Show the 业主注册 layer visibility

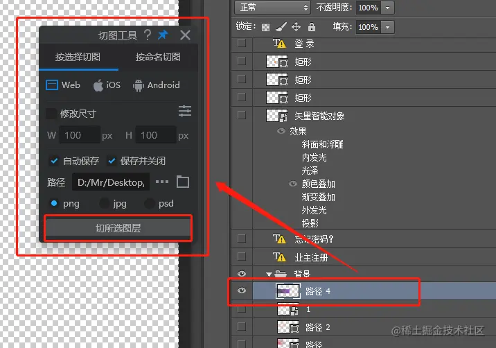click(242, 256)
